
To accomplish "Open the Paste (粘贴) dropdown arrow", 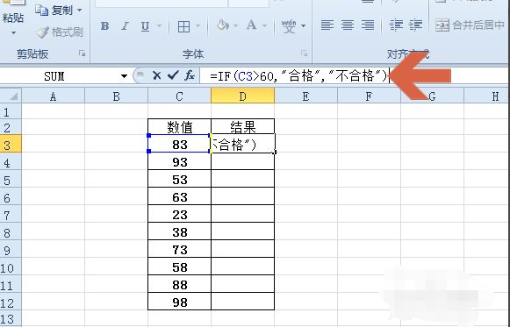I will 13,32.
